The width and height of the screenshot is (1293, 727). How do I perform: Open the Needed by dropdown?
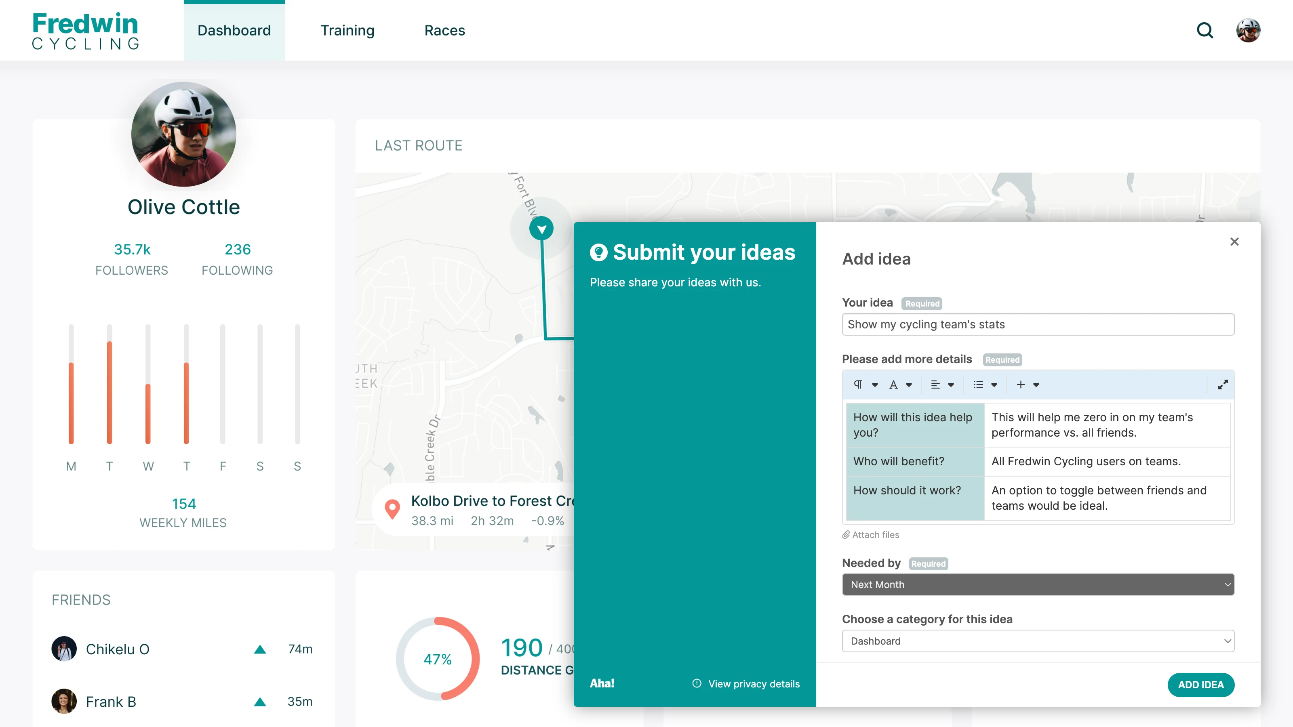click(x=1038, y=584)
